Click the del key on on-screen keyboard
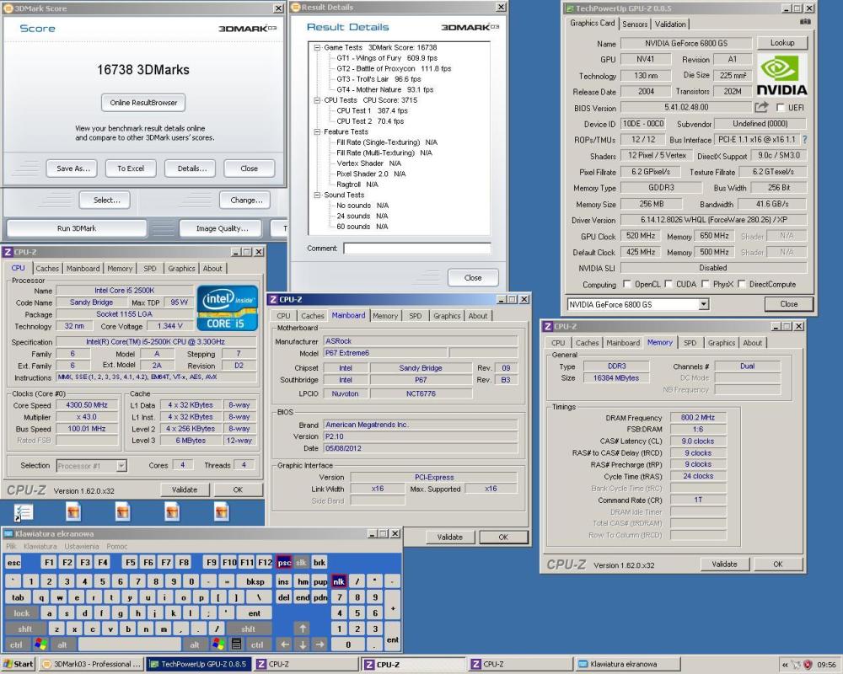This screenshot has height=674, width=843. (283, 597)
